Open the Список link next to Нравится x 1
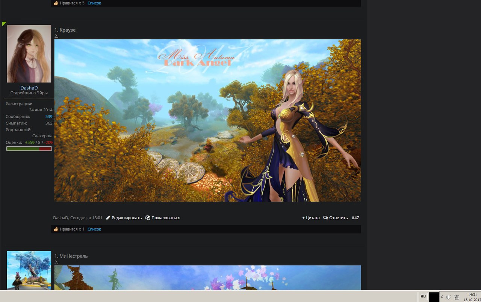 click(94, 229)
